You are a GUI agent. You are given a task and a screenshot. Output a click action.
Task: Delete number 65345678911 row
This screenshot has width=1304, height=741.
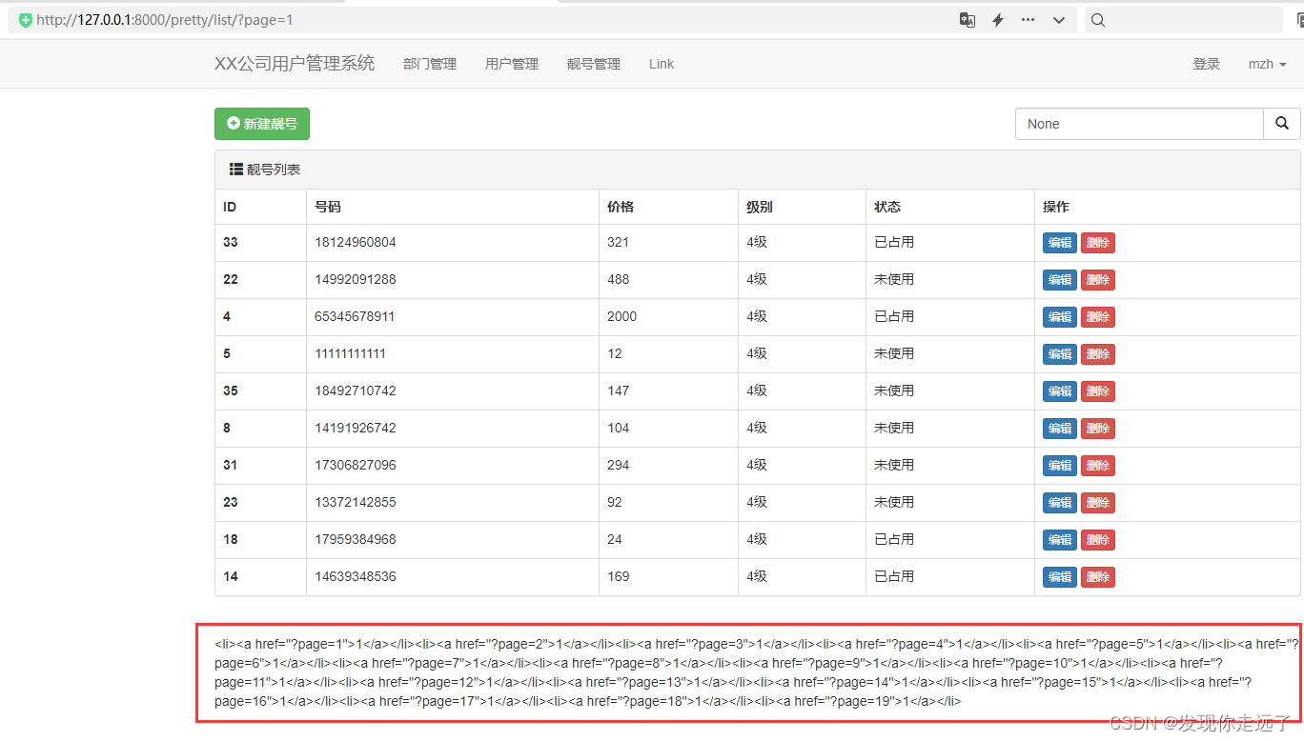pos(1098,317)
